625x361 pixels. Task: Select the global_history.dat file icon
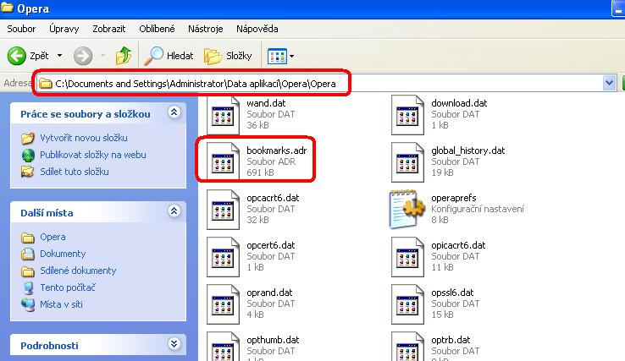pyautogui.click(x=407, y=162)
